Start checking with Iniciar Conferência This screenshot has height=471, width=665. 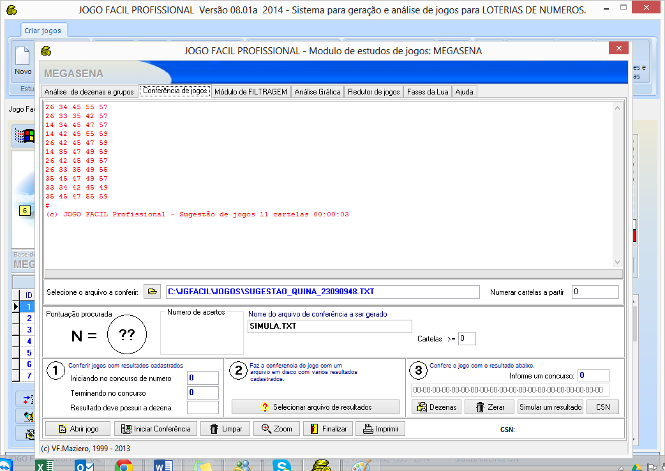click(x=155, y=429)
